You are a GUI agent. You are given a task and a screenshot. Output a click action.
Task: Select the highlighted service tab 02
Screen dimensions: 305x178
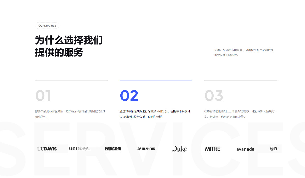(x=129, y=96)
